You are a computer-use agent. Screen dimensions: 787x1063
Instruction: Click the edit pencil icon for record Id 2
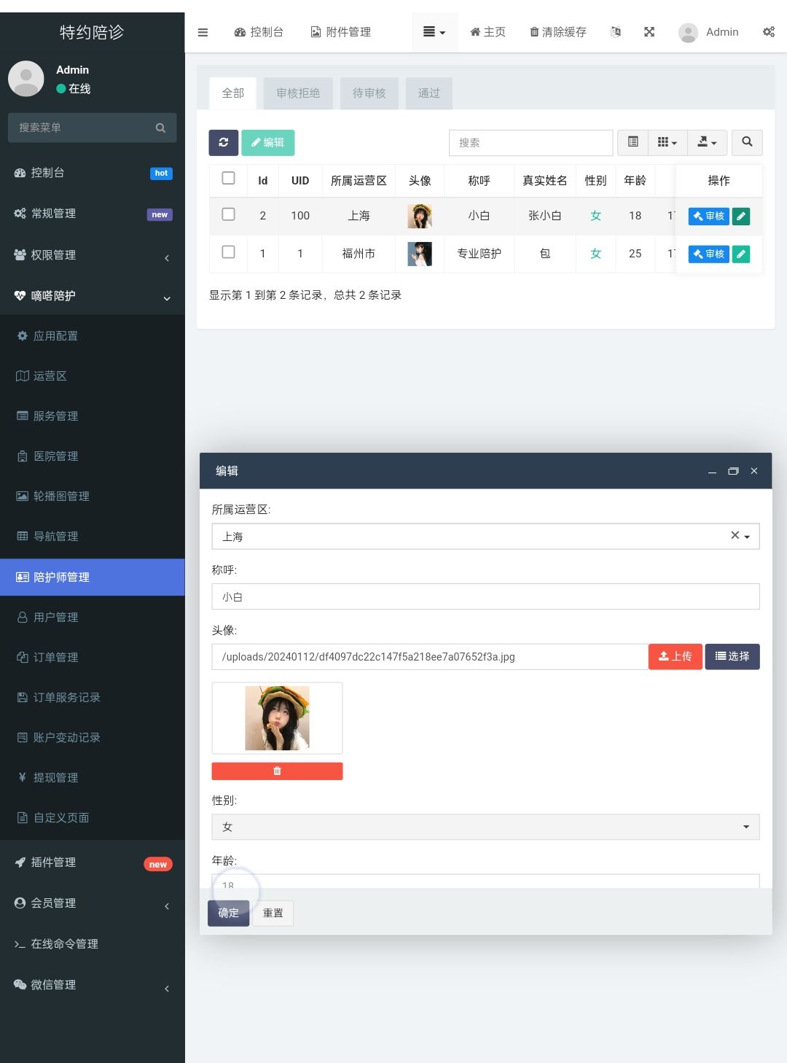click(741, 216)
